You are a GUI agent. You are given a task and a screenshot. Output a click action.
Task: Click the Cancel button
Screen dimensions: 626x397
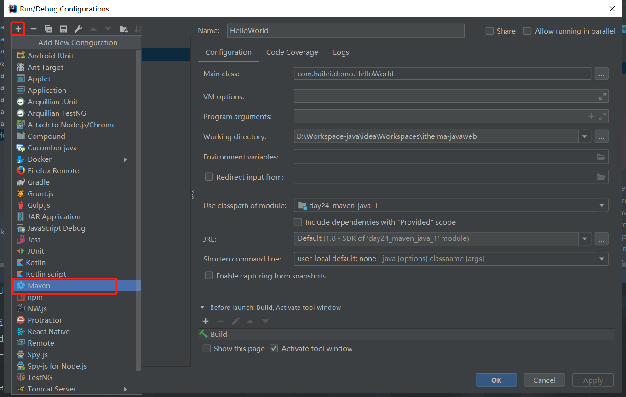pos(545,380)
